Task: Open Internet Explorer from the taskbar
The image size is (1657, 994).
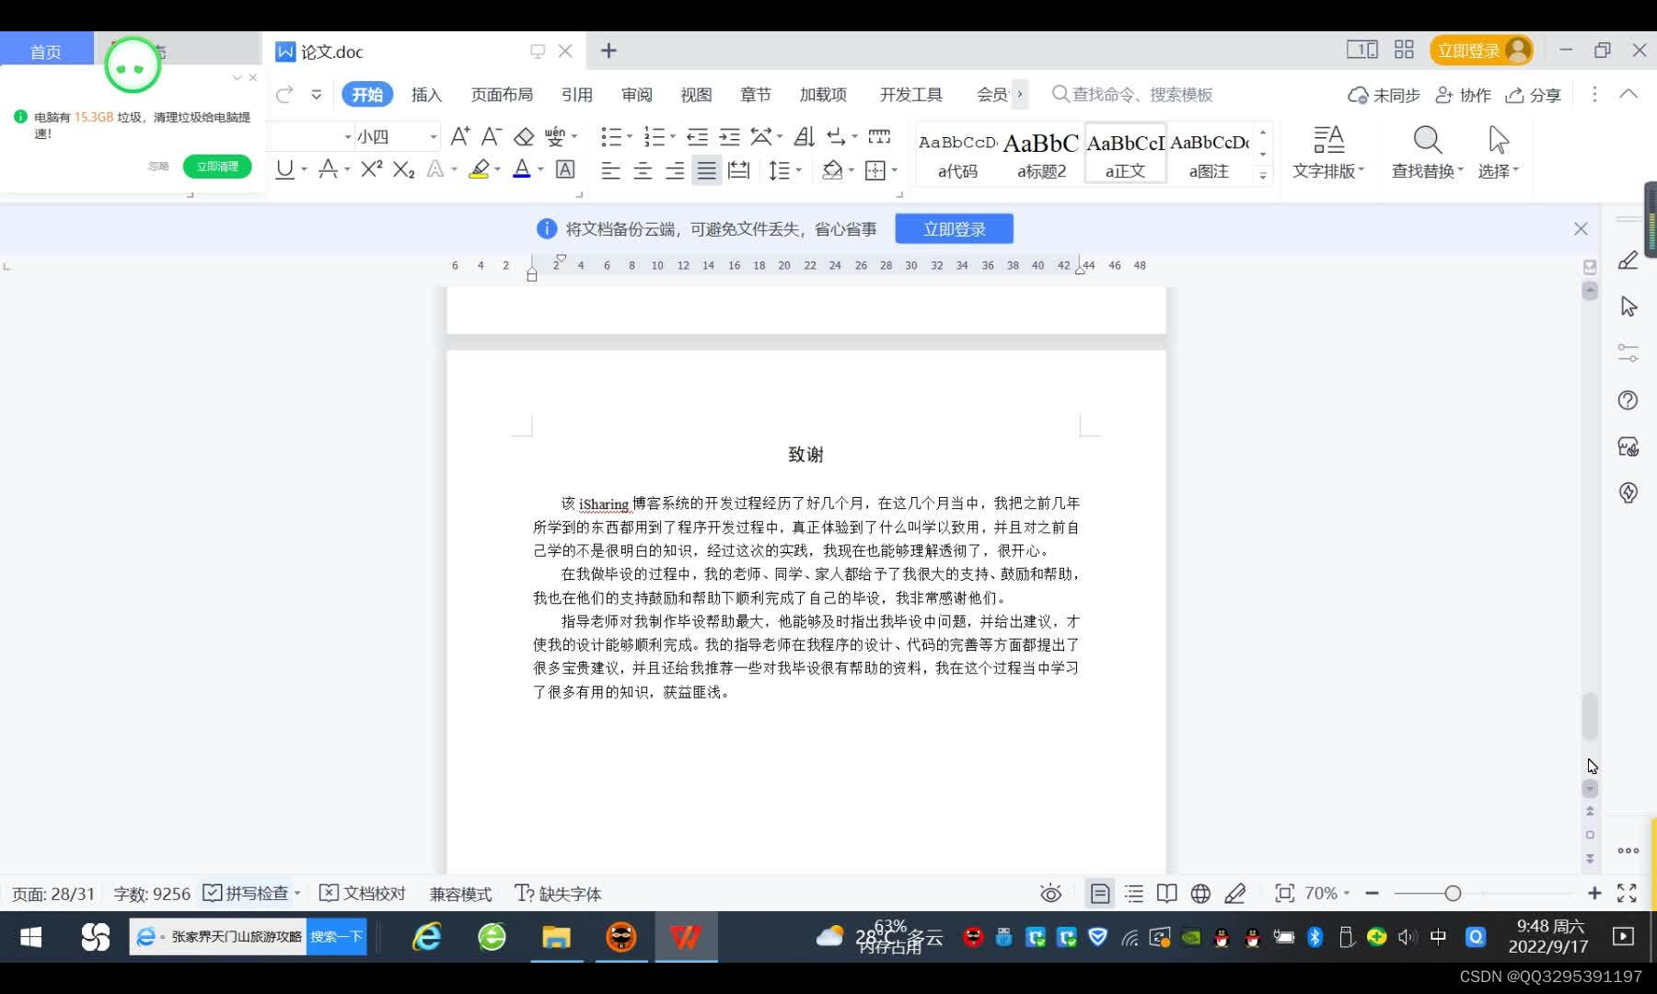Action: click(426, 937)
